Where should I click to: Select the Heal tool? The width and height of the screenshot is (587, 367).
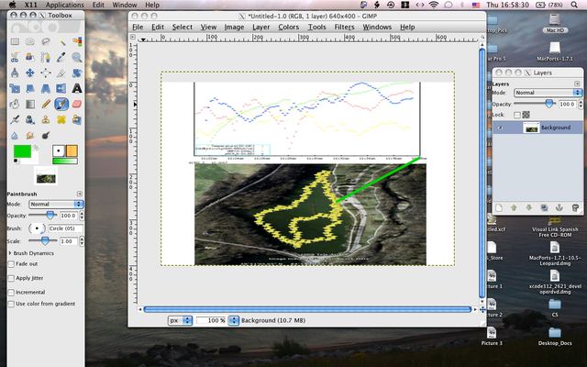(x=61, y=119)
